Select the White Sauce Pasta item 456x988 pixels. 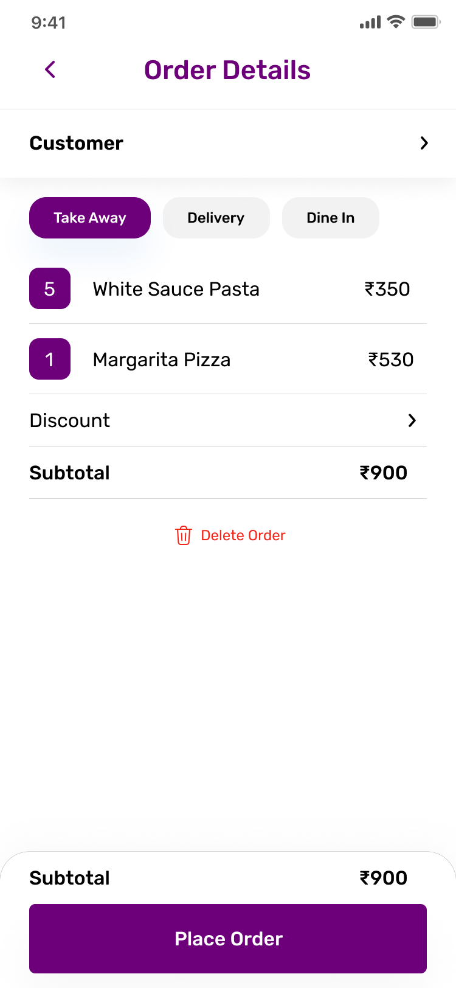pos(176,289)
